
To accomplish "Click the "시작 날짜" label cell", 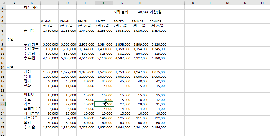I will point(122,12).
